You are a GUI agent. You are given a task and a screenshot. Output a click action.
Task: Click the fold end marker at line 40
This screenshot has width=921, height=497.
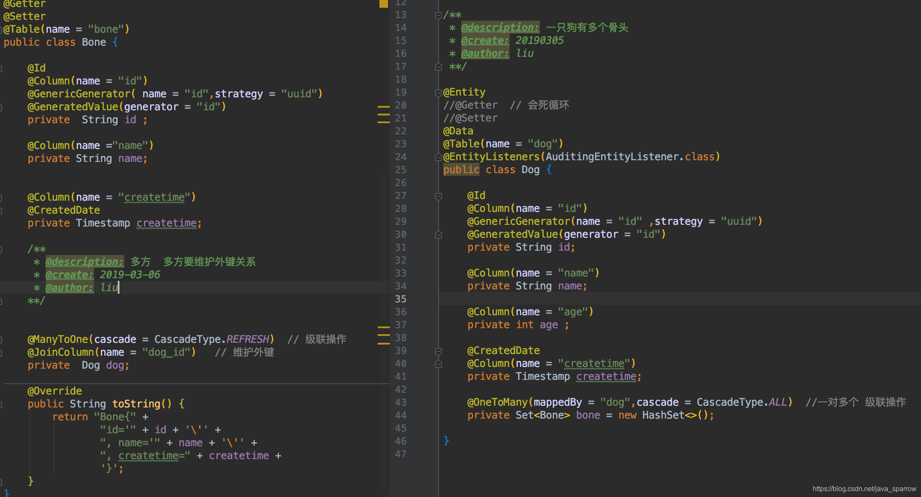(438, 364)
